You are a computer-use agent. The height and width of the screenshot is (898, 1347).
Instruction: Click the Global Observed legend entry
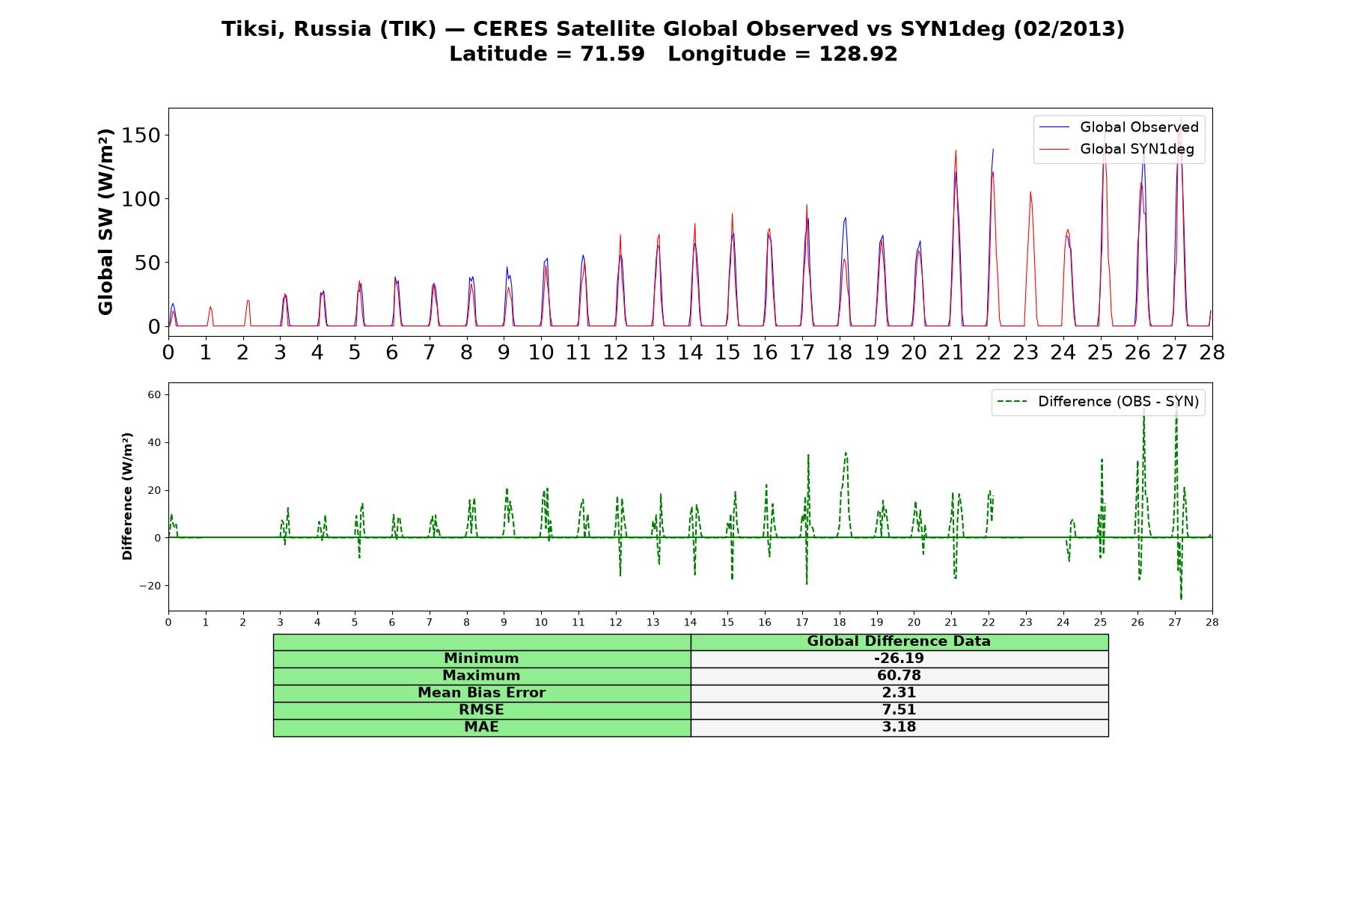[x=1119, y=127]
